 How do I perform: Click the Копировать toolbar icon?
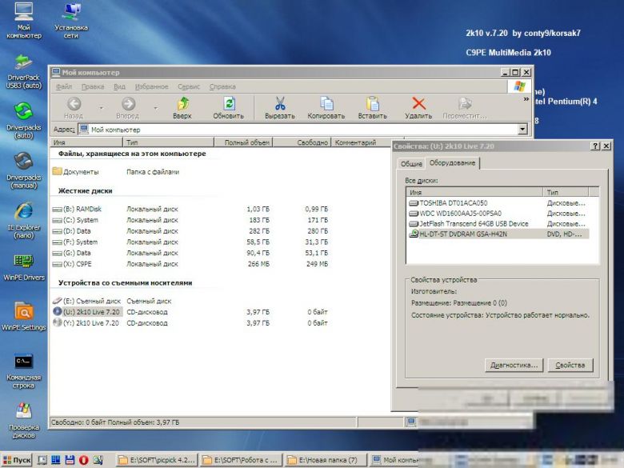(326, 104)
